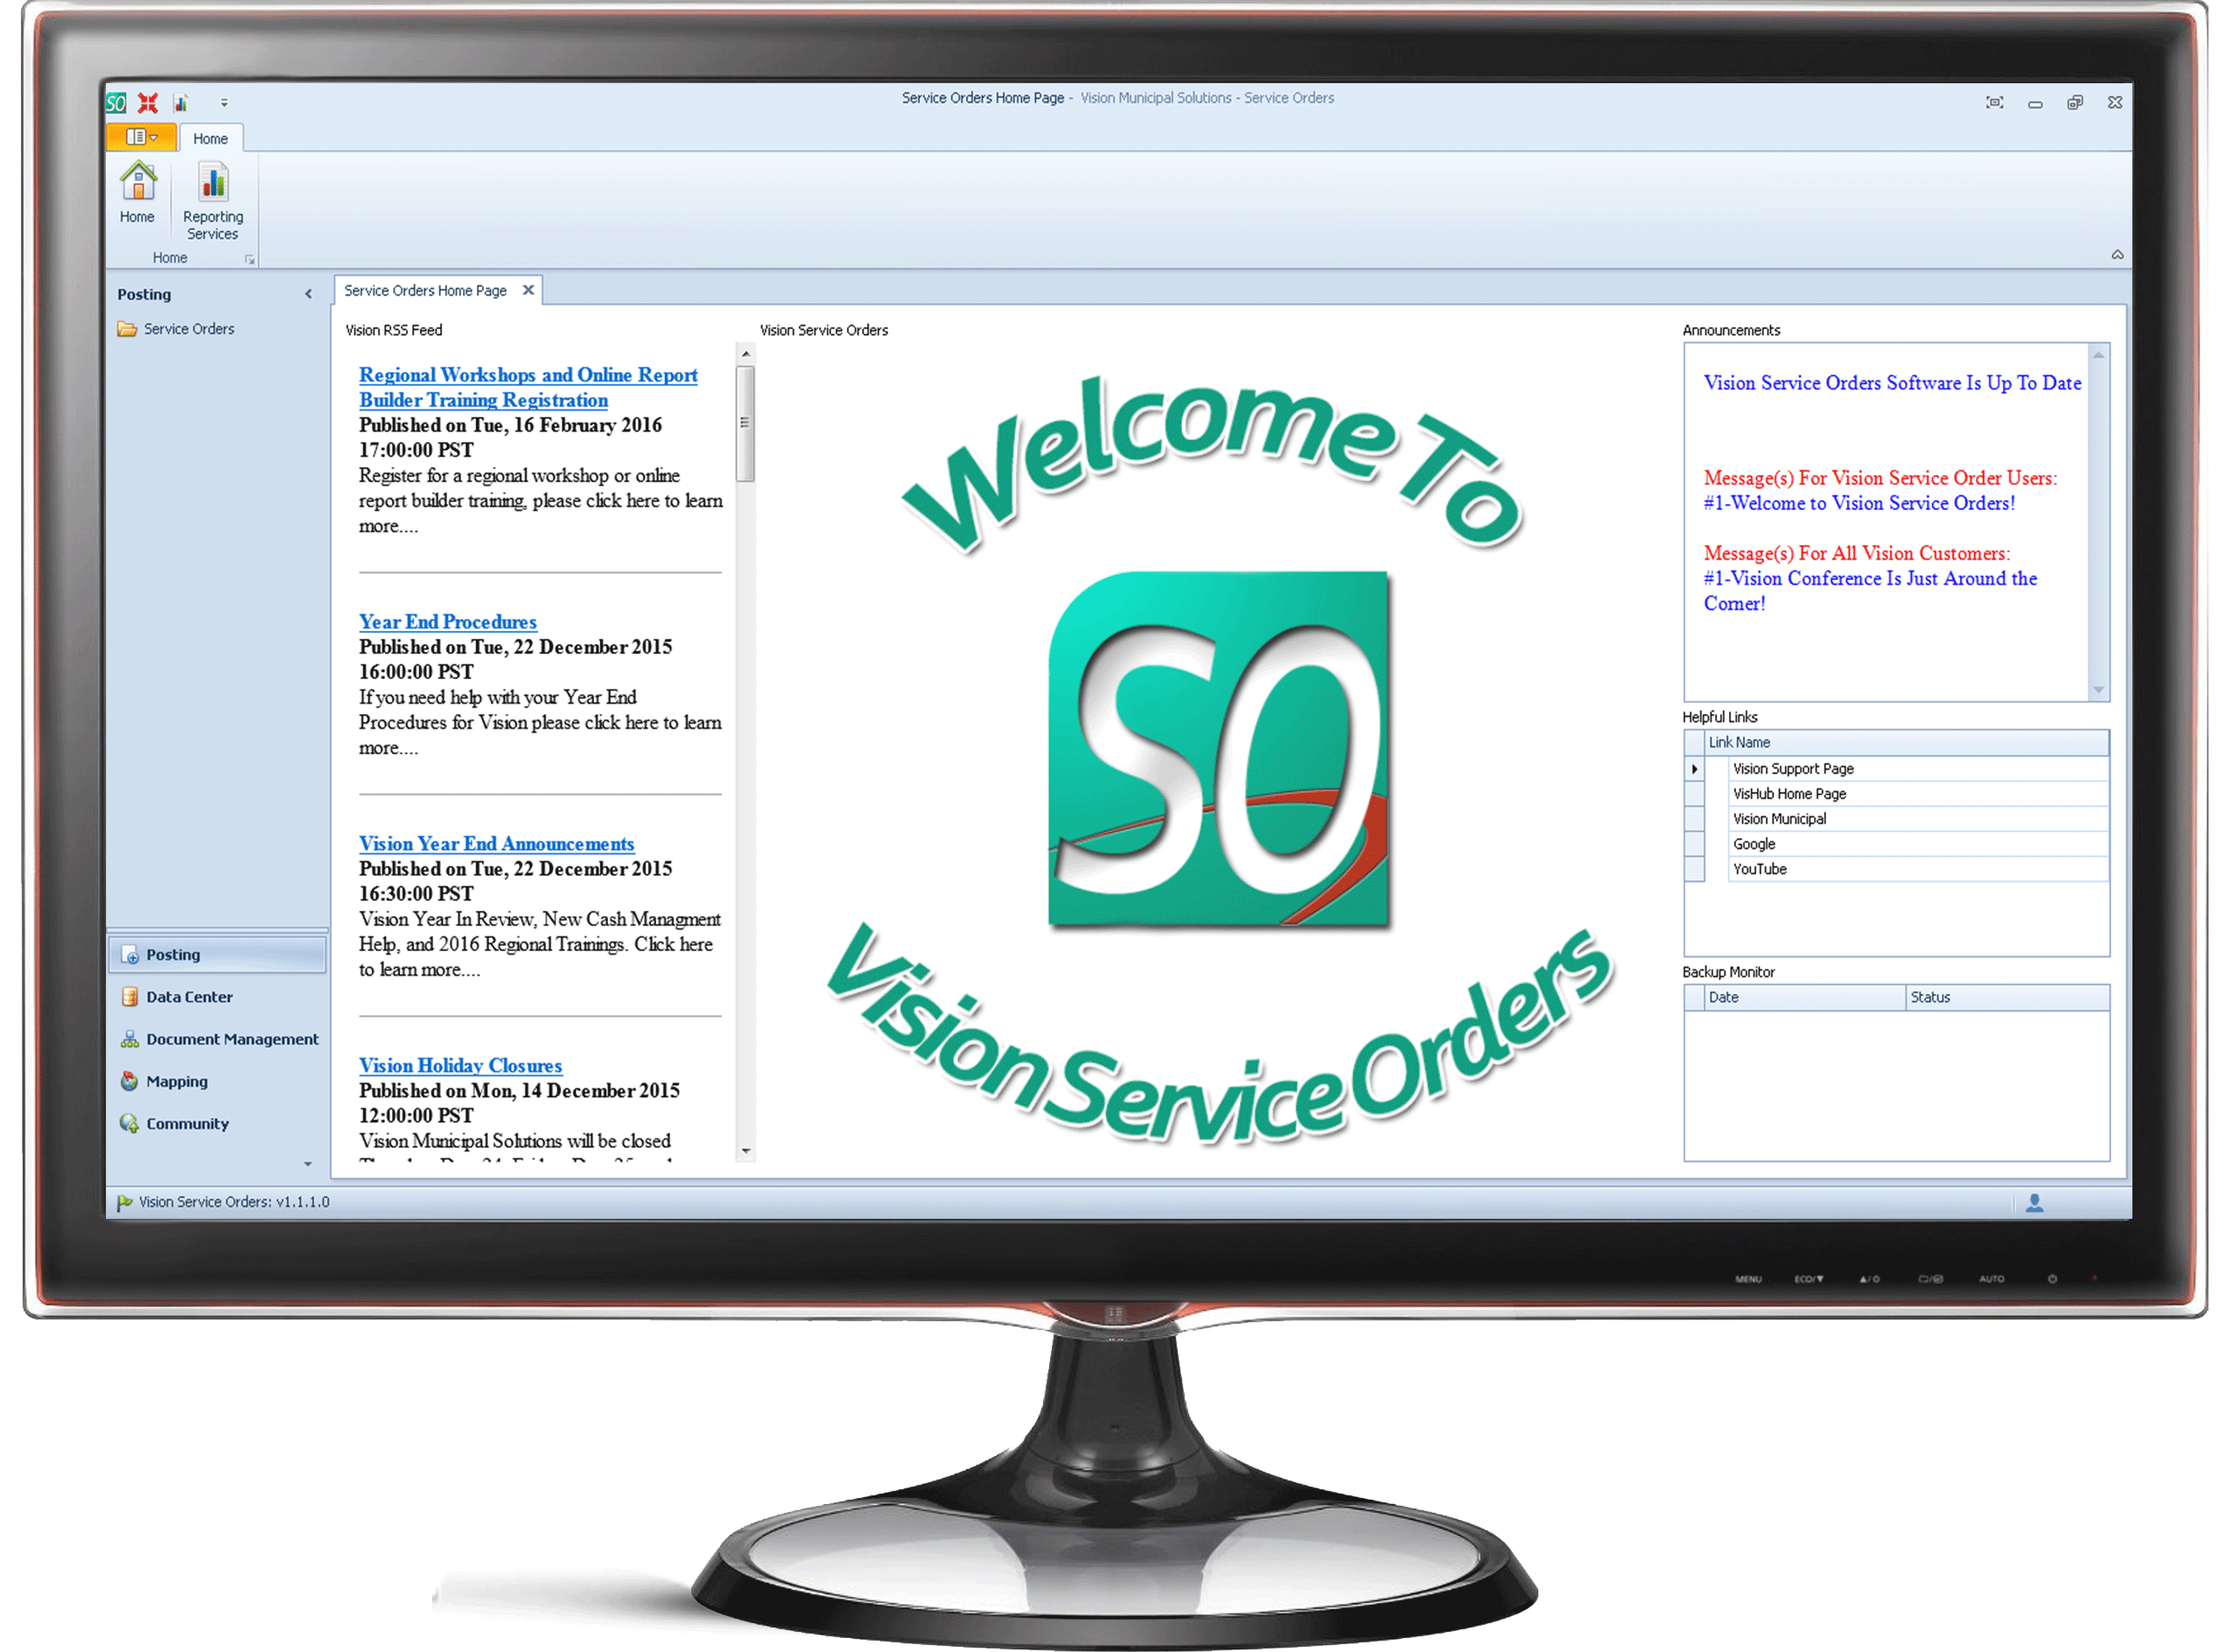Open the Mapping navigation group
Screen dimensions: 2226x1652
217,1081
